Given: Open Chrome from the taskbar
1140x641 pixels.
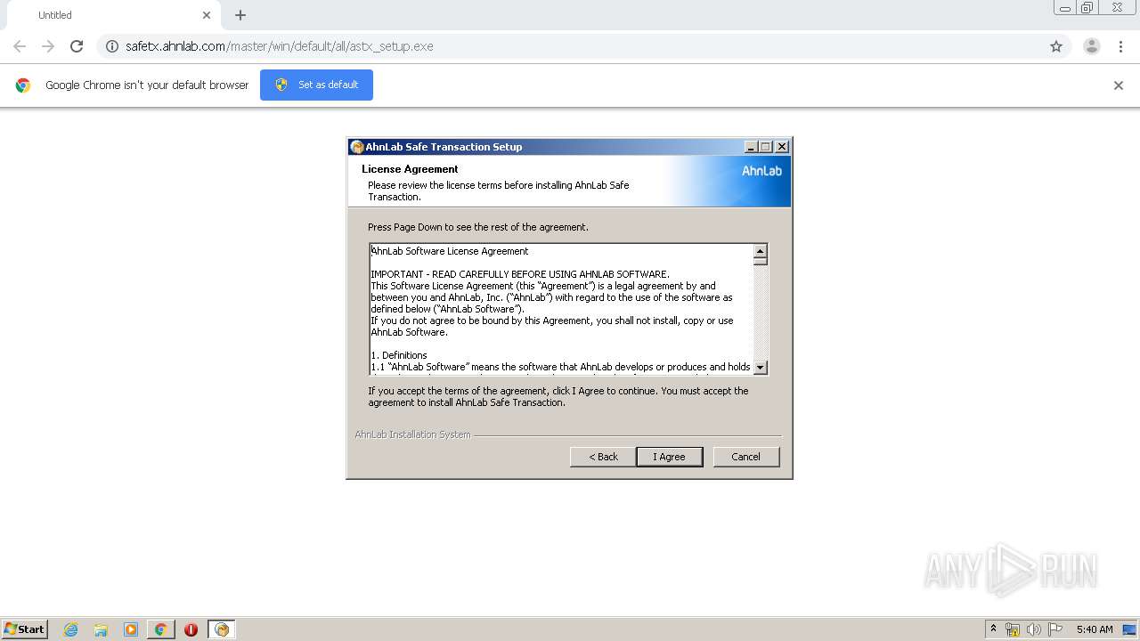Looking at the screenshot, I should pyautogui.click(x=160, y=629).
